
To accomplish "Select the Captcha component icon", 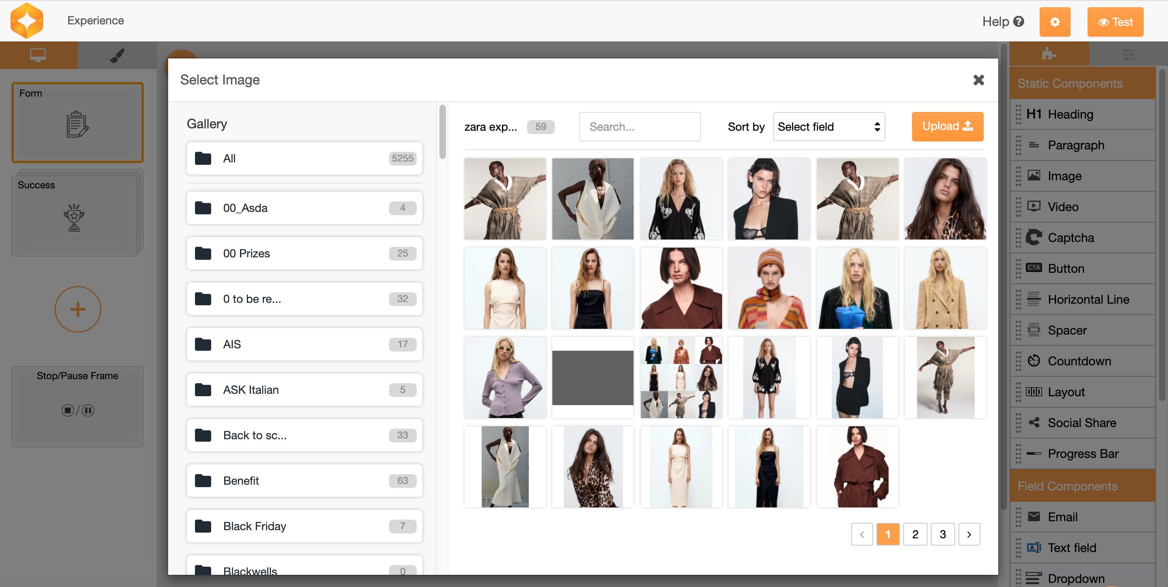I will coord(1033,237).
